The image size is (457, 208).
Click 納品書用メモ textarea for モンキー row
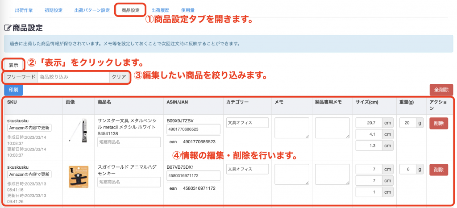coord(332,174)
